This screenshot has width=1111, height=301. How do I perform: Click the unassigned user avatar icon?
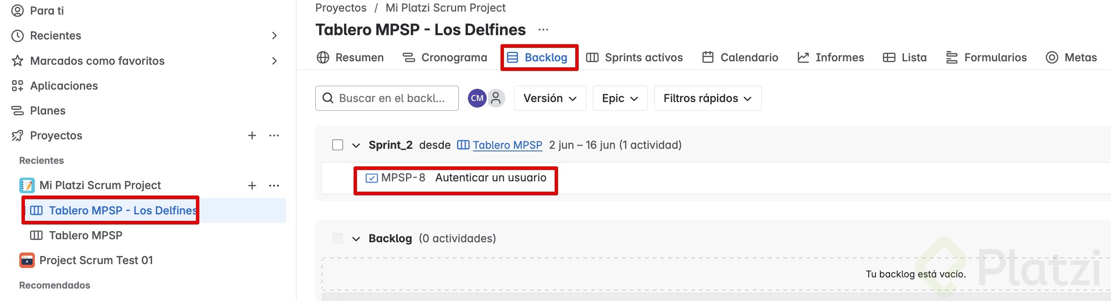pos(496,98)
